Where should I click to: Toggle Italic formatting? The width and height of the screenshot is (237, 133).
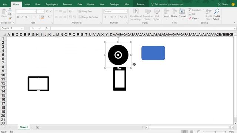pos(22,17)
